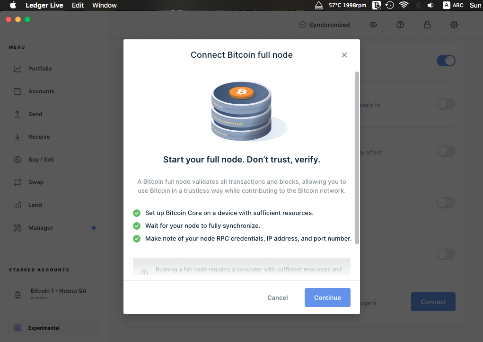Go to Accounts in the menu
The image size is (483, 342).
coord(41,91)
